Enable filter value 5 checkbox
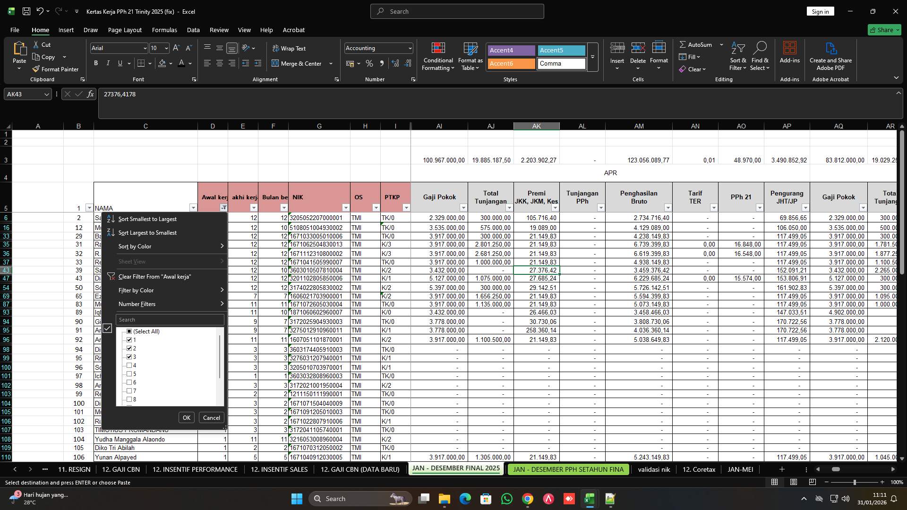The height and width of the screenshot is (510, 907). tap(129, 374)
